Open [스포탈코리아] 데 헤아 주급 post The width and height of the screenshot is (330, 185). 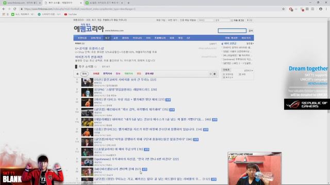[x=119, y=150]
